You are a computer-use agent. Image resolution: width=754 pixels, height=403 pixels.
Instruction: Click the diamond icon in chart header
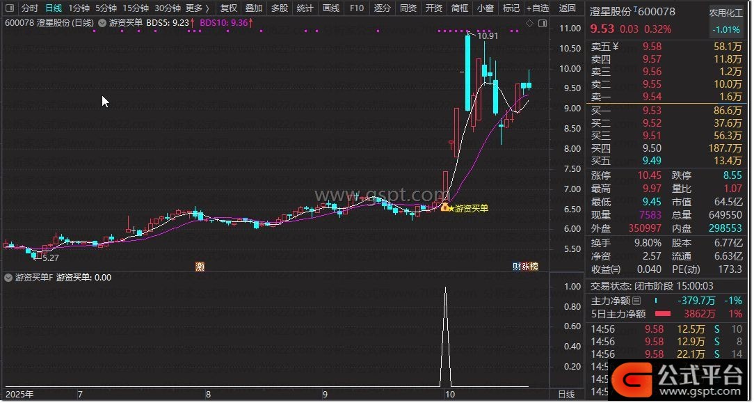point(529,23)
